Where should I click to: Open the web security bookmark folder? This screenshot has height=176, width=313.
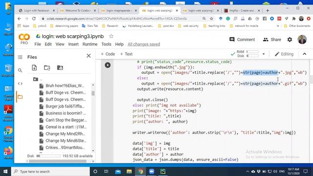[188, 26]
